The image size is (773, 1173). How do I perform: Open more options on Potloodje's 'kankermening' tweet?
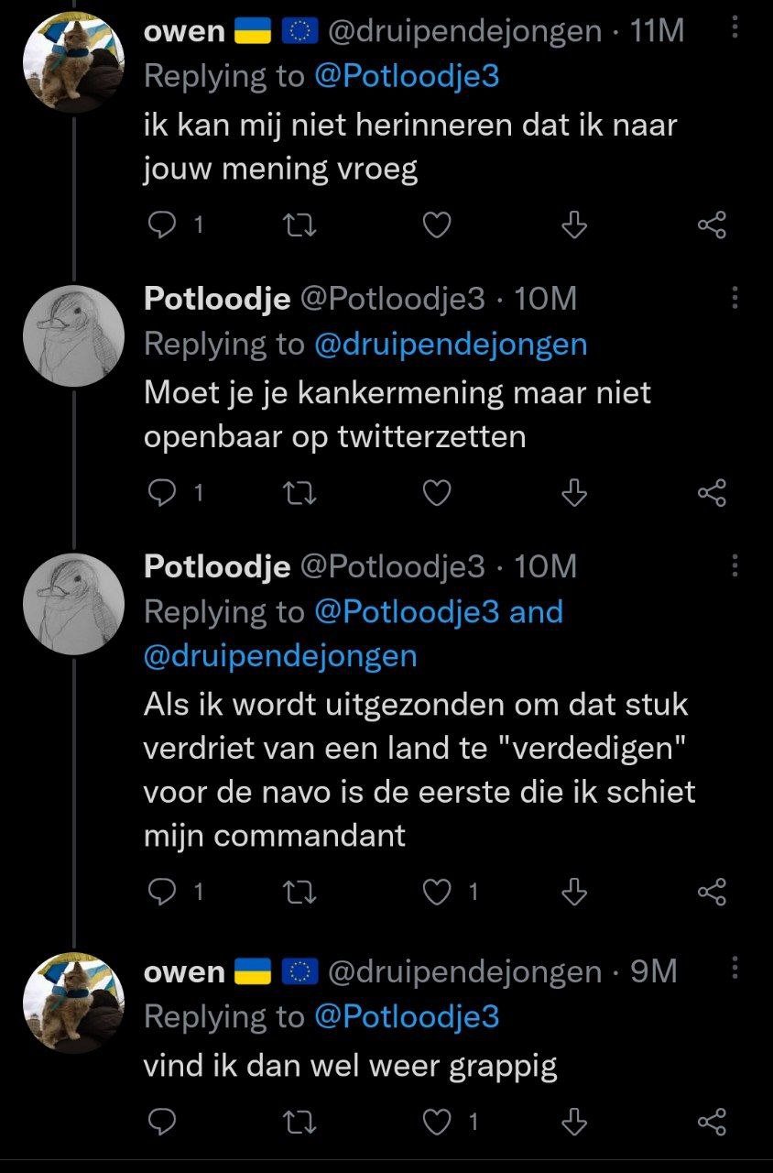[734, 298]
